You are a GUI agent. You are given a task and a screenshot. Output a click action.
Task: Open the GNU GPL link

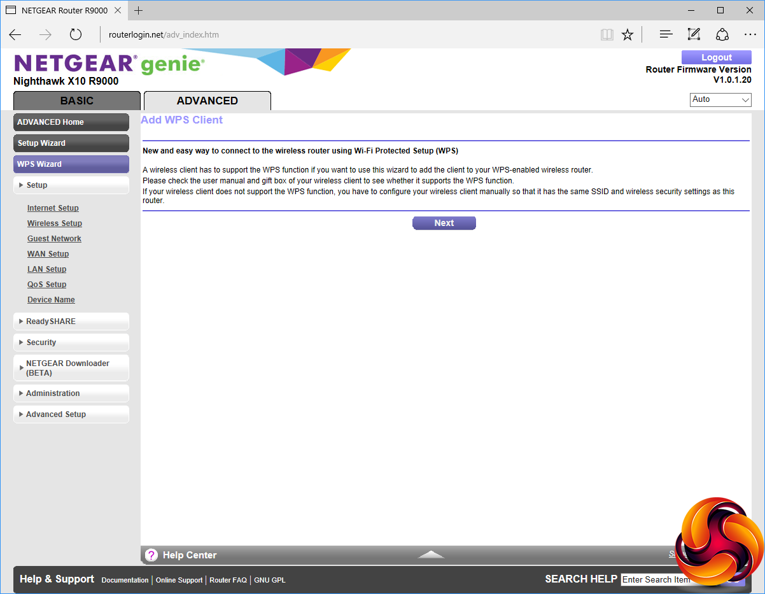[x=270, y=580]
